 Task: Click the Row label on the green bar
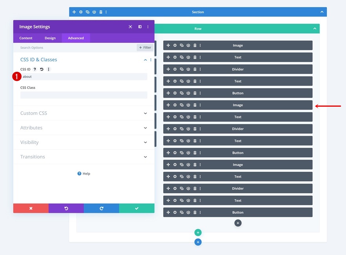tap(198, 29)
